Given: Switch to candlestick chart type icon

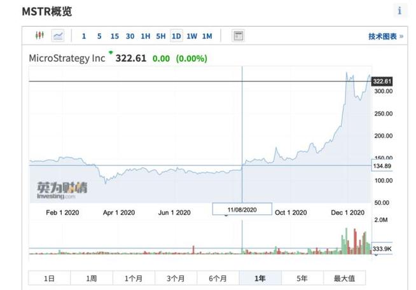Looking at the screenshot, I should [39, 35].
